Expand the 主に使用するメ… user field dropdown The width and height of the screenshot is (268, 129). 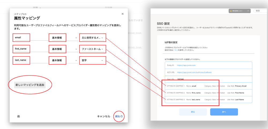[93, 38]
